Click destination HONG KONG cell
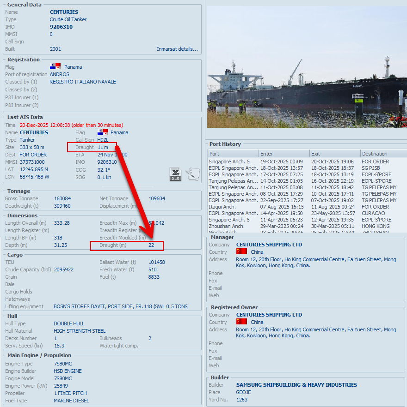Screen dimensions: 407x407 pyautogui.click(x=376, y=226)
